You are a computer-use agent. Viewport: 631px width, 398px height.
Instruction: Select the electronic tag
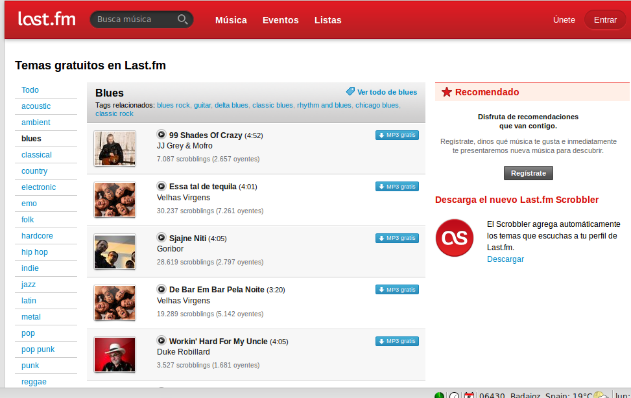pyautogui.click(x=39, y=187)
